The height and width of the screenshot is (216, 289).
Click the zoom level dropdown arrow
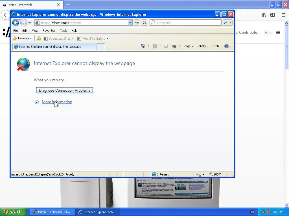coord(227,174)
